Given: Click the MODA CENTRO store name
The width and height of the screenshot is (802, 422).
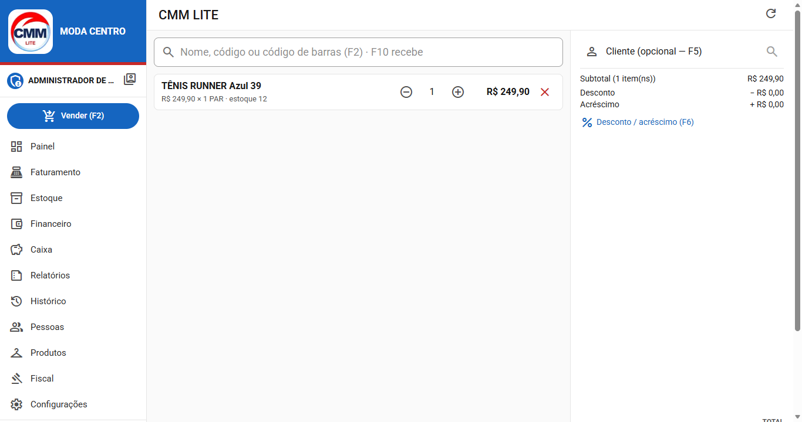Looking at the screenshot, I should pos(93,32).
